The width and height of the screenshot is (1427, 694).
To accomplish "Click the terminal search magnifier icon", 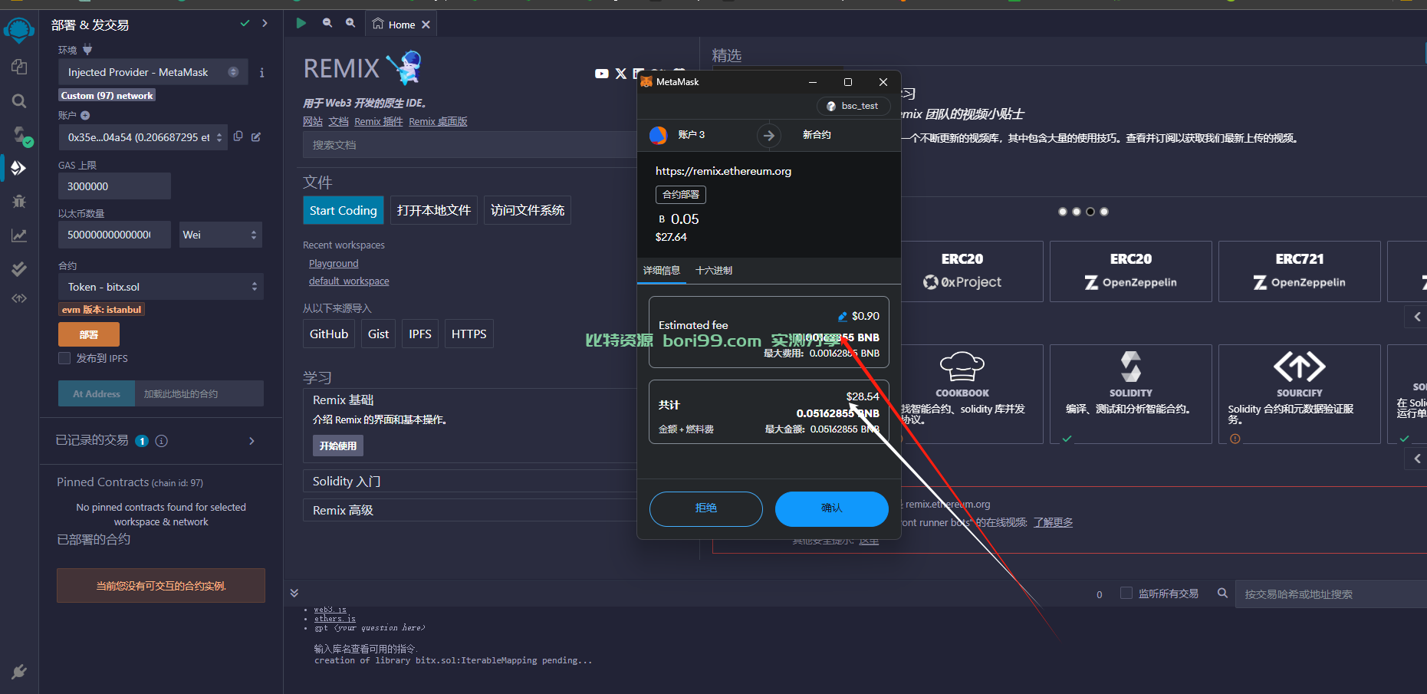I will coord(1222,593).
